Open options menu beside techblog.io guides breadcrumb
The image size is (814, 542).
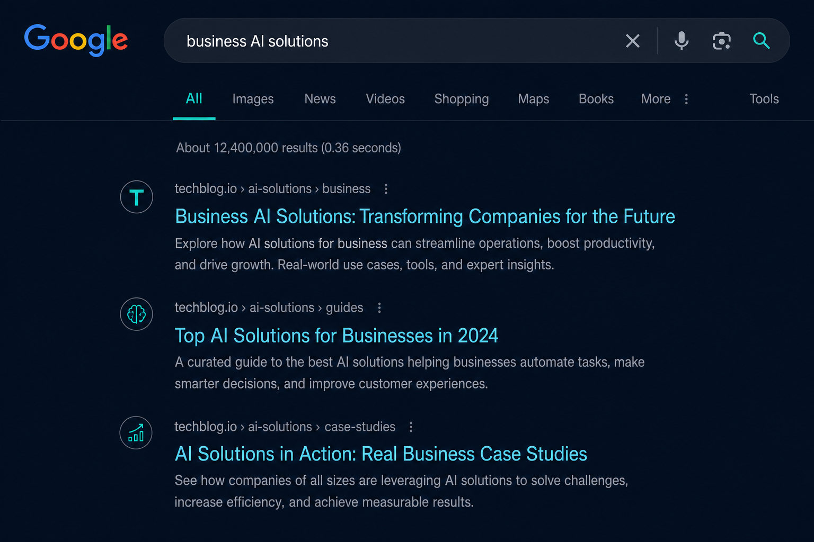379,308
